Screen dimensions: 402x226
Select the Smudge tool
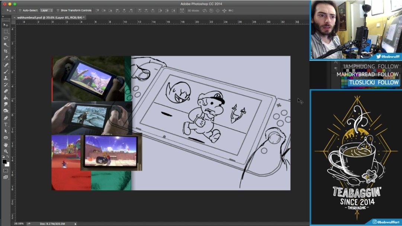pyautogui.click(x=6, y=104)
